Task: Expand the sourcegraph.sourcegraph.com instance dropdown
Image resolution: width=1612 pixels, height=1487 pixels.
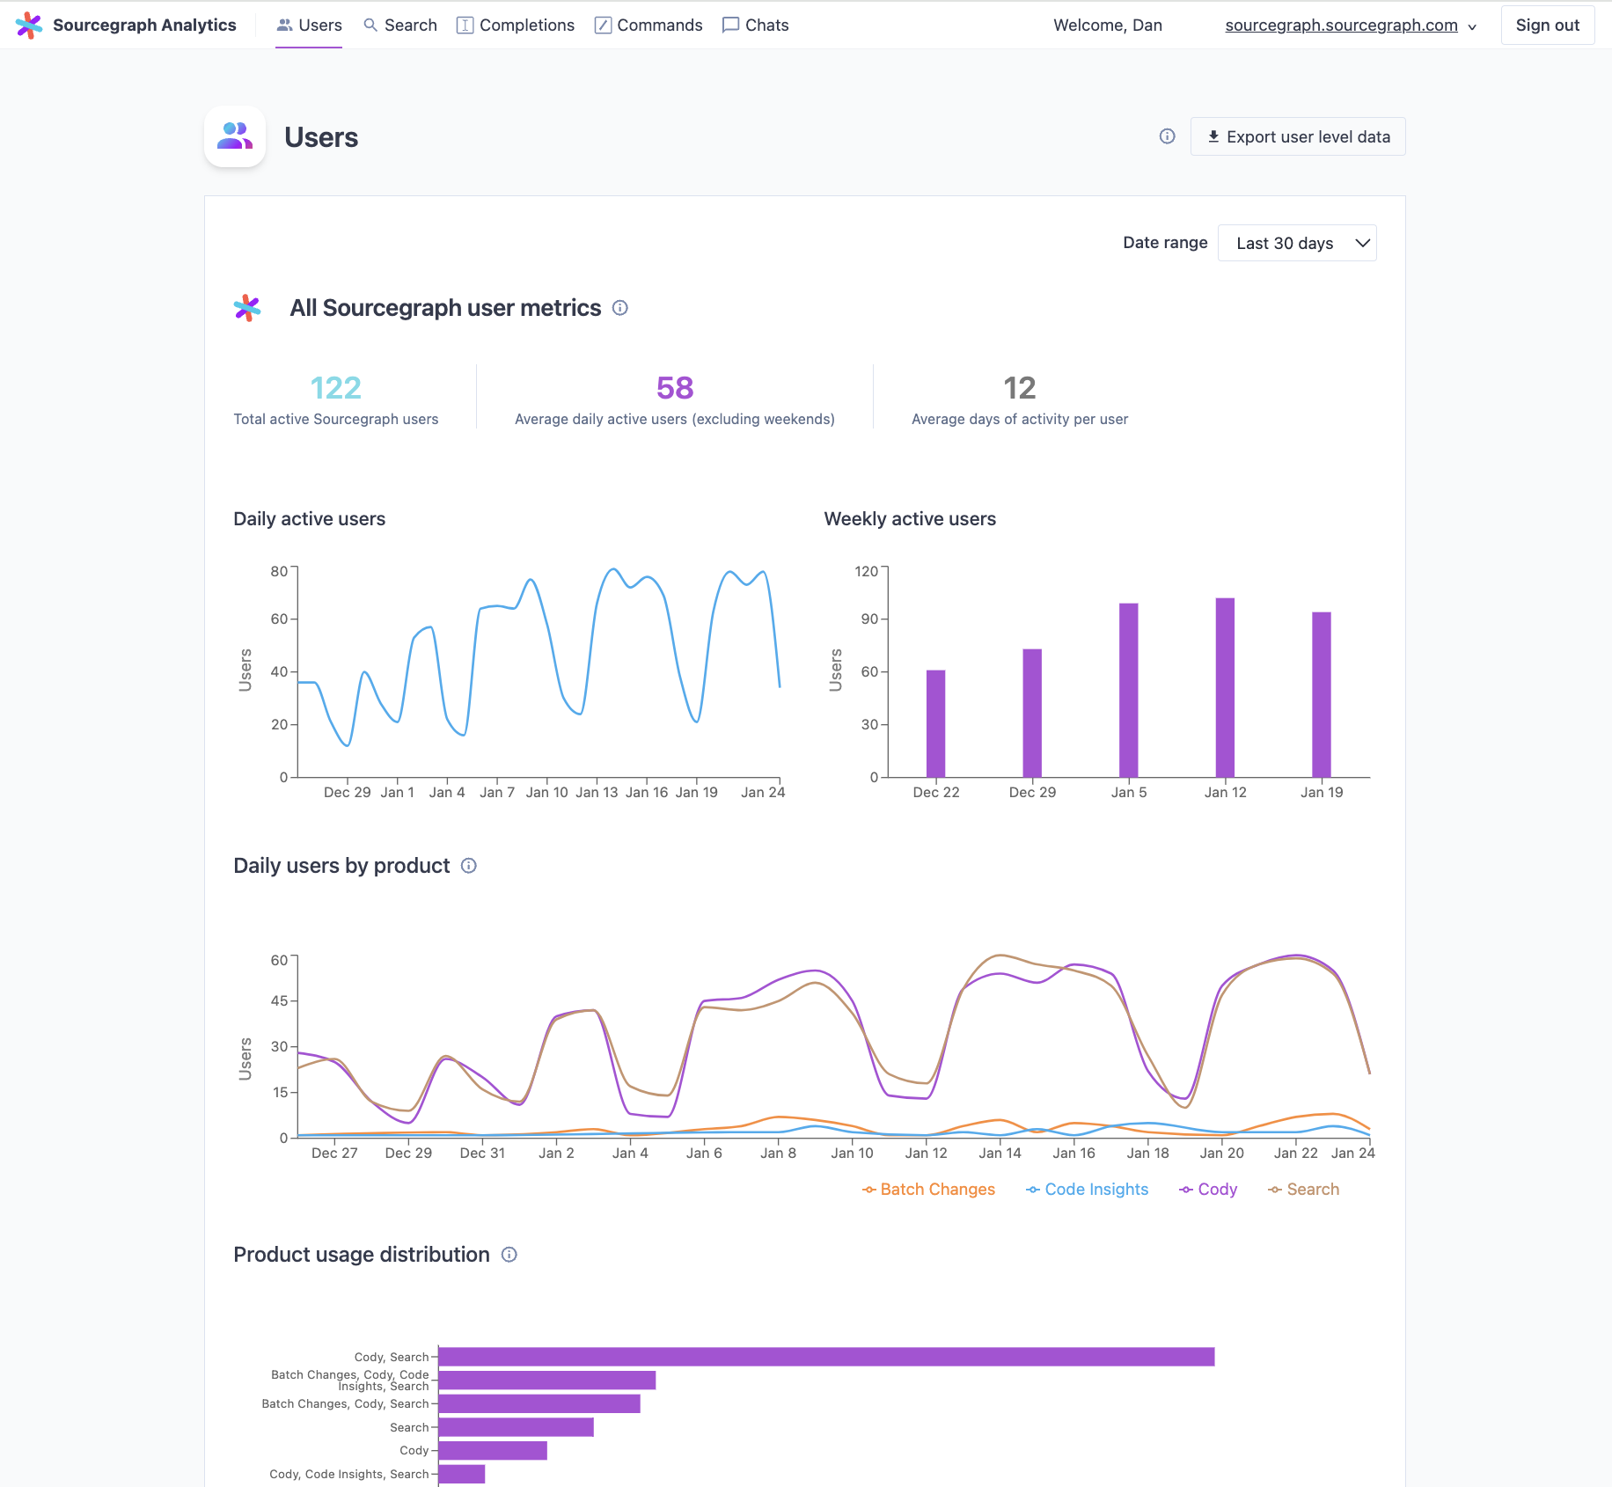Action: (1351, 26)
